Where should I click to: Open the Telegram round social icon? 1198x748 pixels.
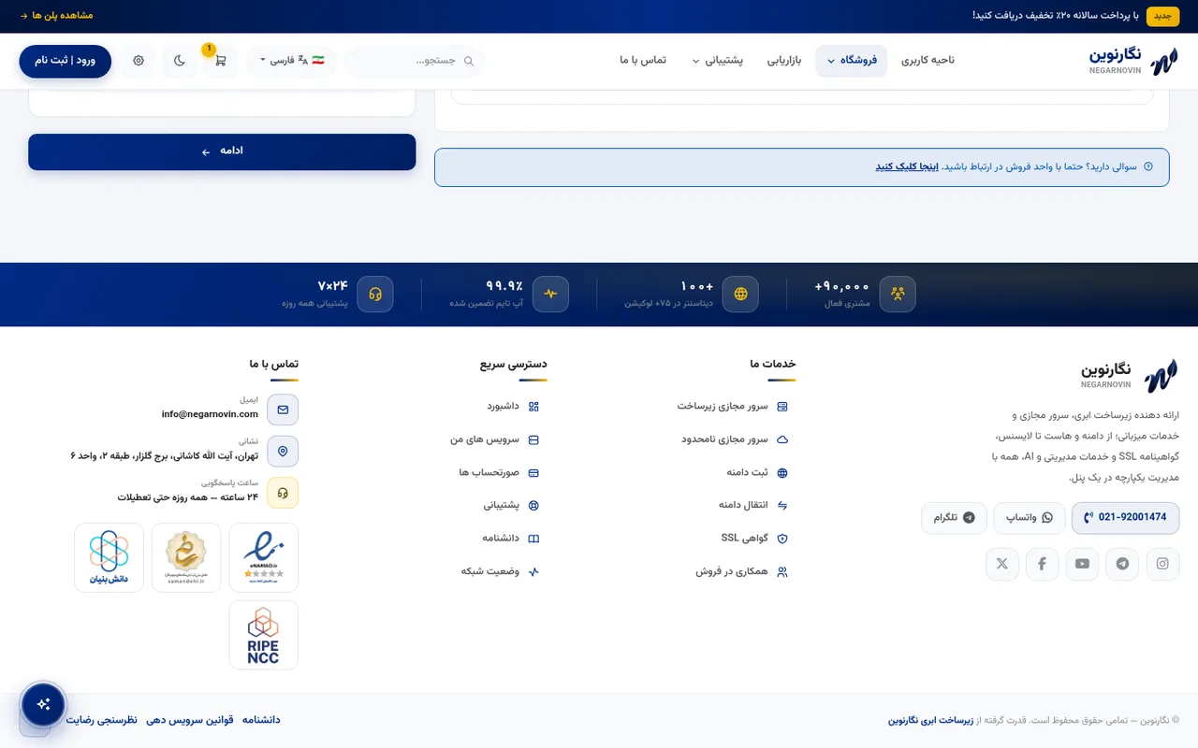click(x=1122, y=564)
